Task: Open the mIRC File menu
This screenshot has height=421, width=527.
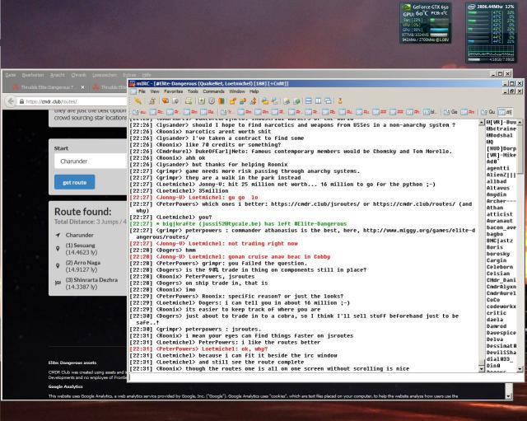Action: point(142,91)
